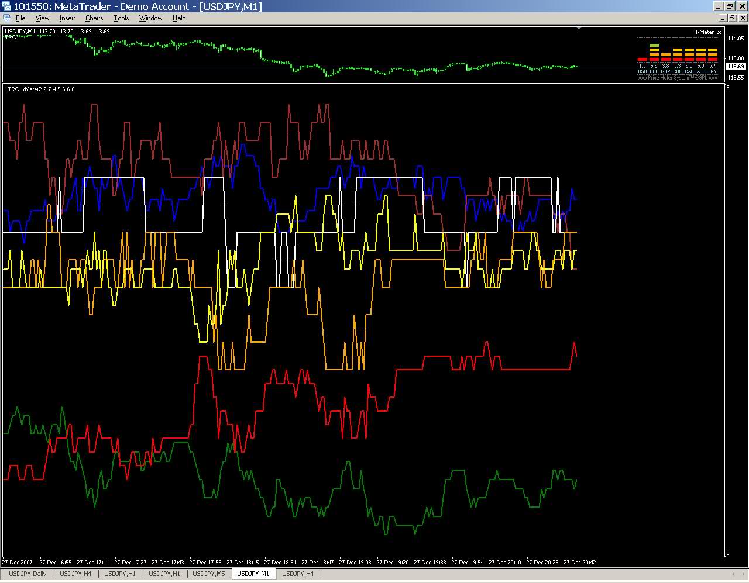Click the 27 Dec 19:03 time label
This screenshot has width=749, height=583.
coord(356,563)
